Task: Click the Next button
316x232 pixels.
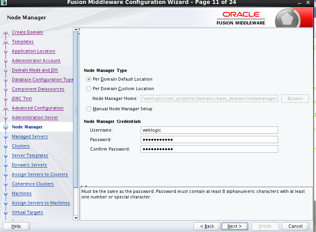Action: [x=235, y=226]
